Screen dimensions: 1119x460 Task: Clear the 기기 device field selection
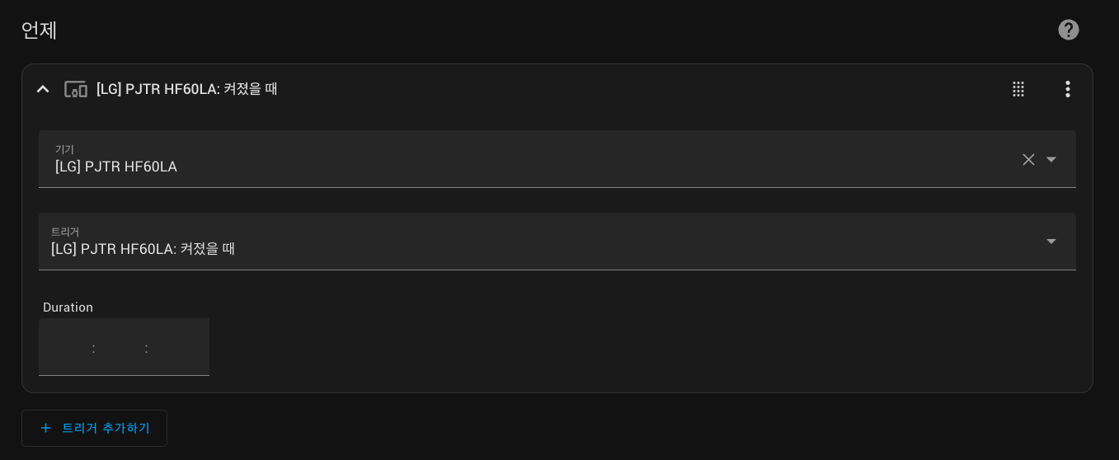point(1028,159)
